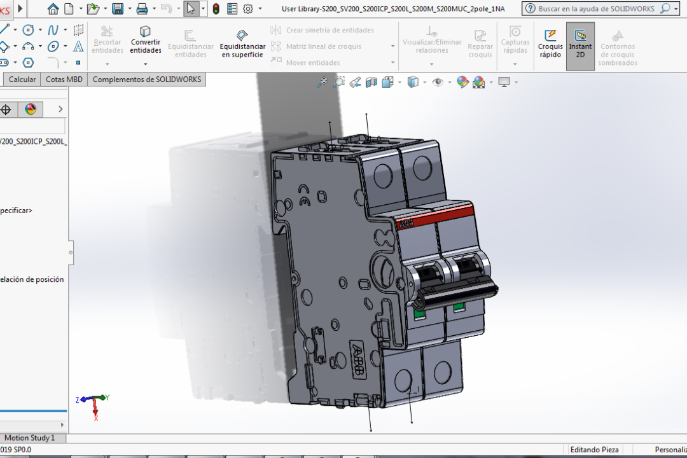The image size is (687, 458).
Task: Expand View Settings dropdown arrow
Action: pyautogui.click(x=516, y=82)
